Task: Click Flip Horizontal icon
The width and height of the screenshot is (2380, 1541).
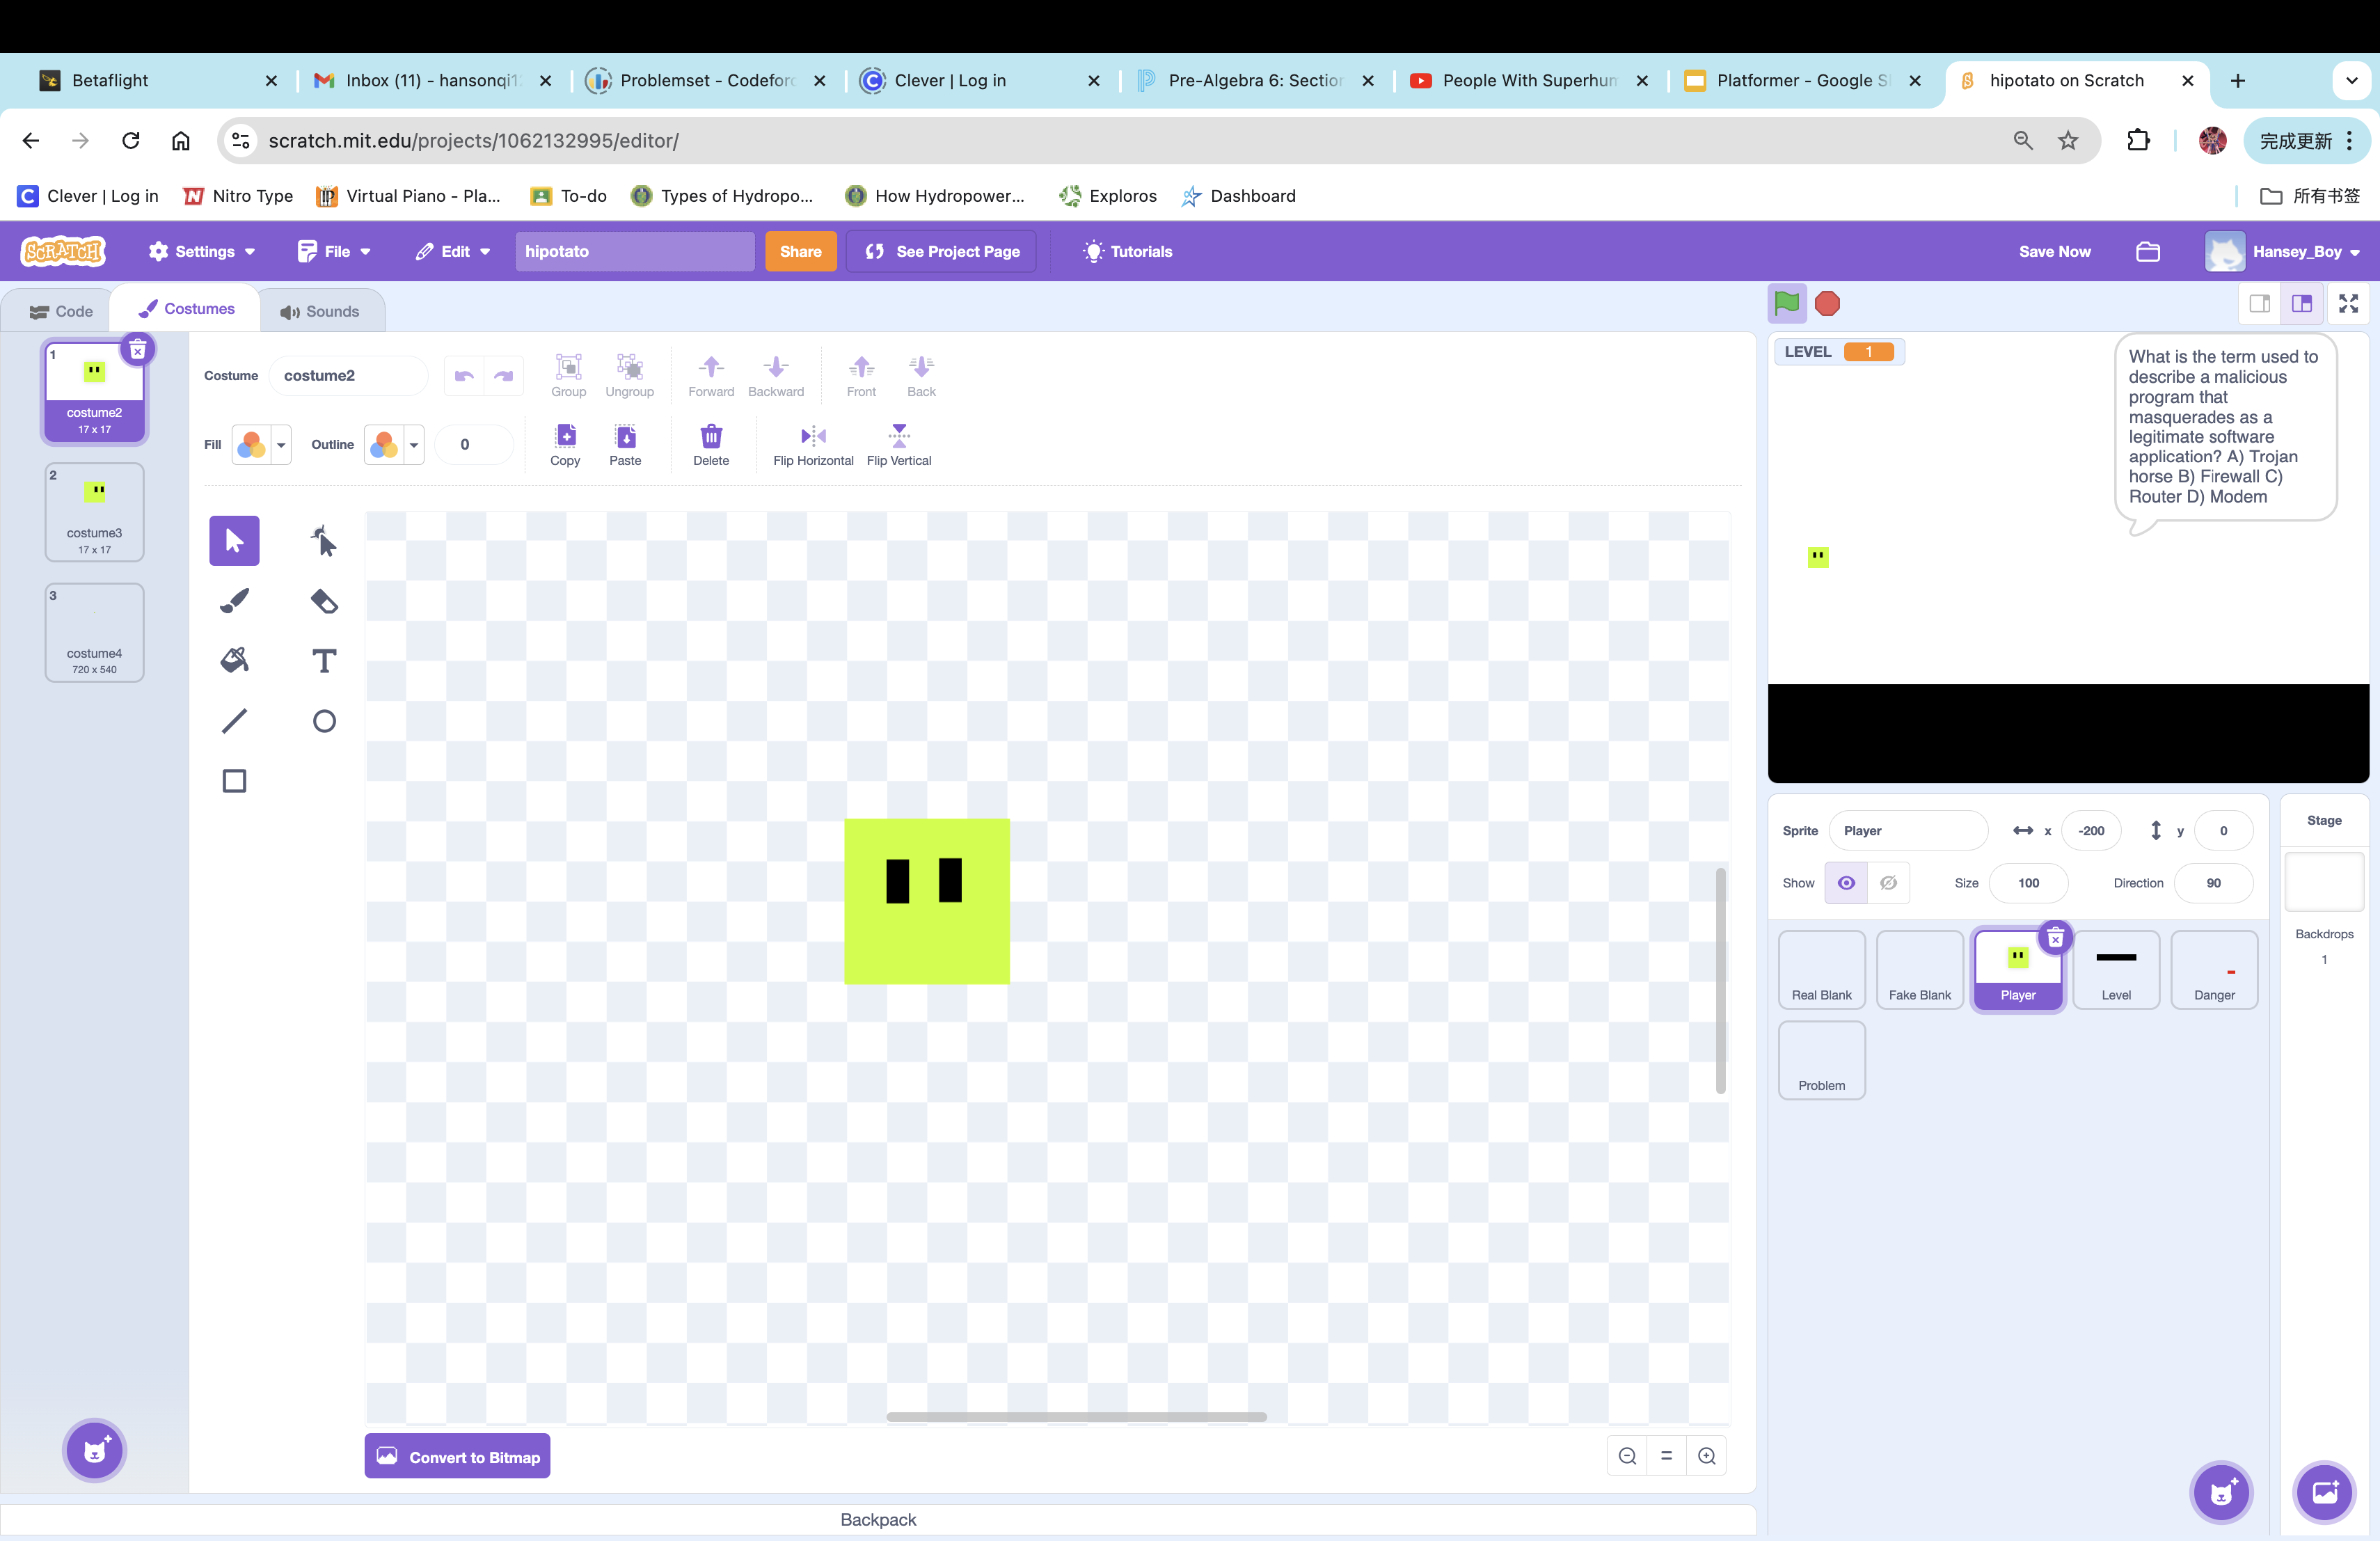Action: point(813,436)
